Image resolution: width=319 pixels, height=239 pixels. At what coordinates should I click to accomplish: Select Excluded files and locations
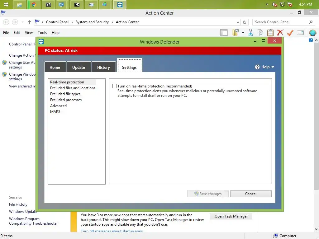[73, 88]
